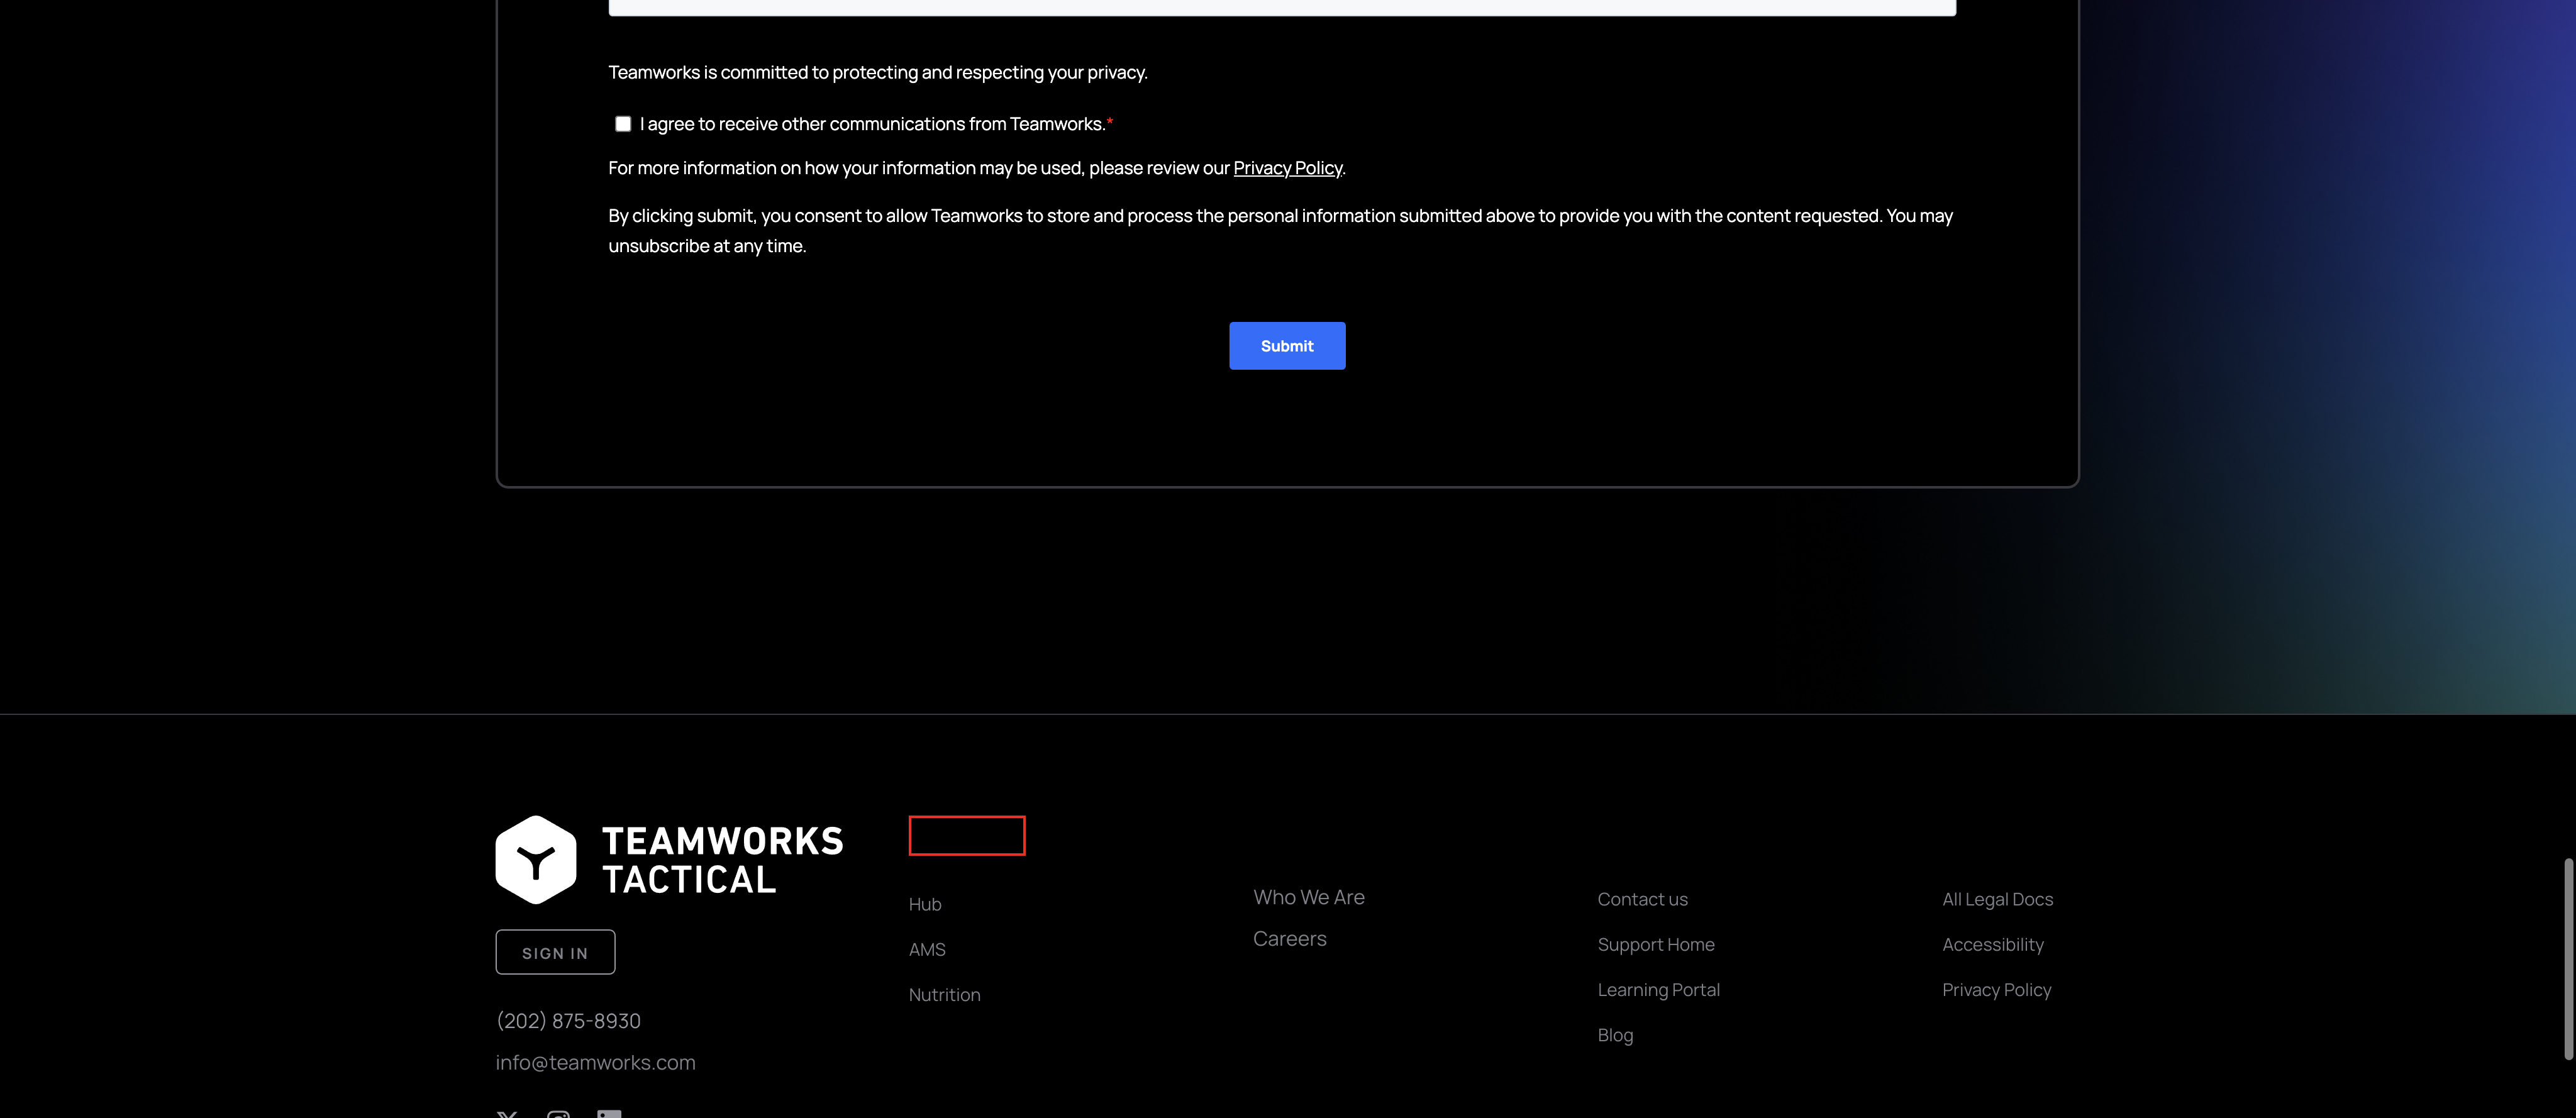
Task: Open the Blog footer link
Action: pos(1615,1035)
